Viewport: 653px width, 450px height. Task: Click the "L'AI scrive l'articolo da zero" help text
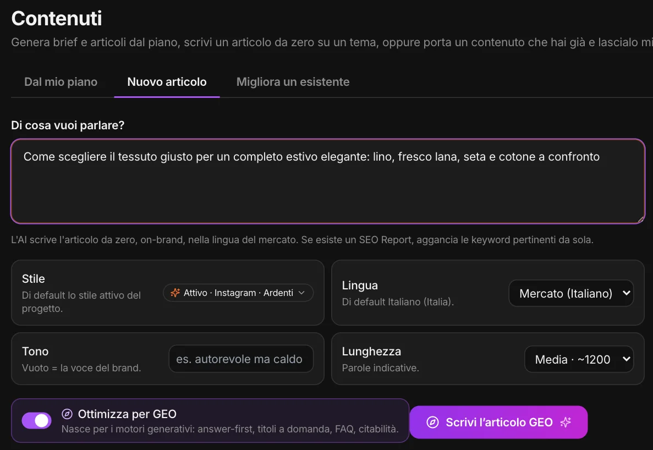tap(303, 240)
